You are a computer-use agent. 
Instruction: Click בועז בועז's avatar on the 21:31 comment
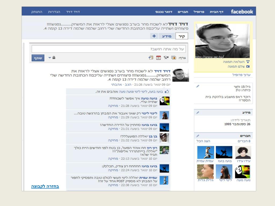point(165,127)
